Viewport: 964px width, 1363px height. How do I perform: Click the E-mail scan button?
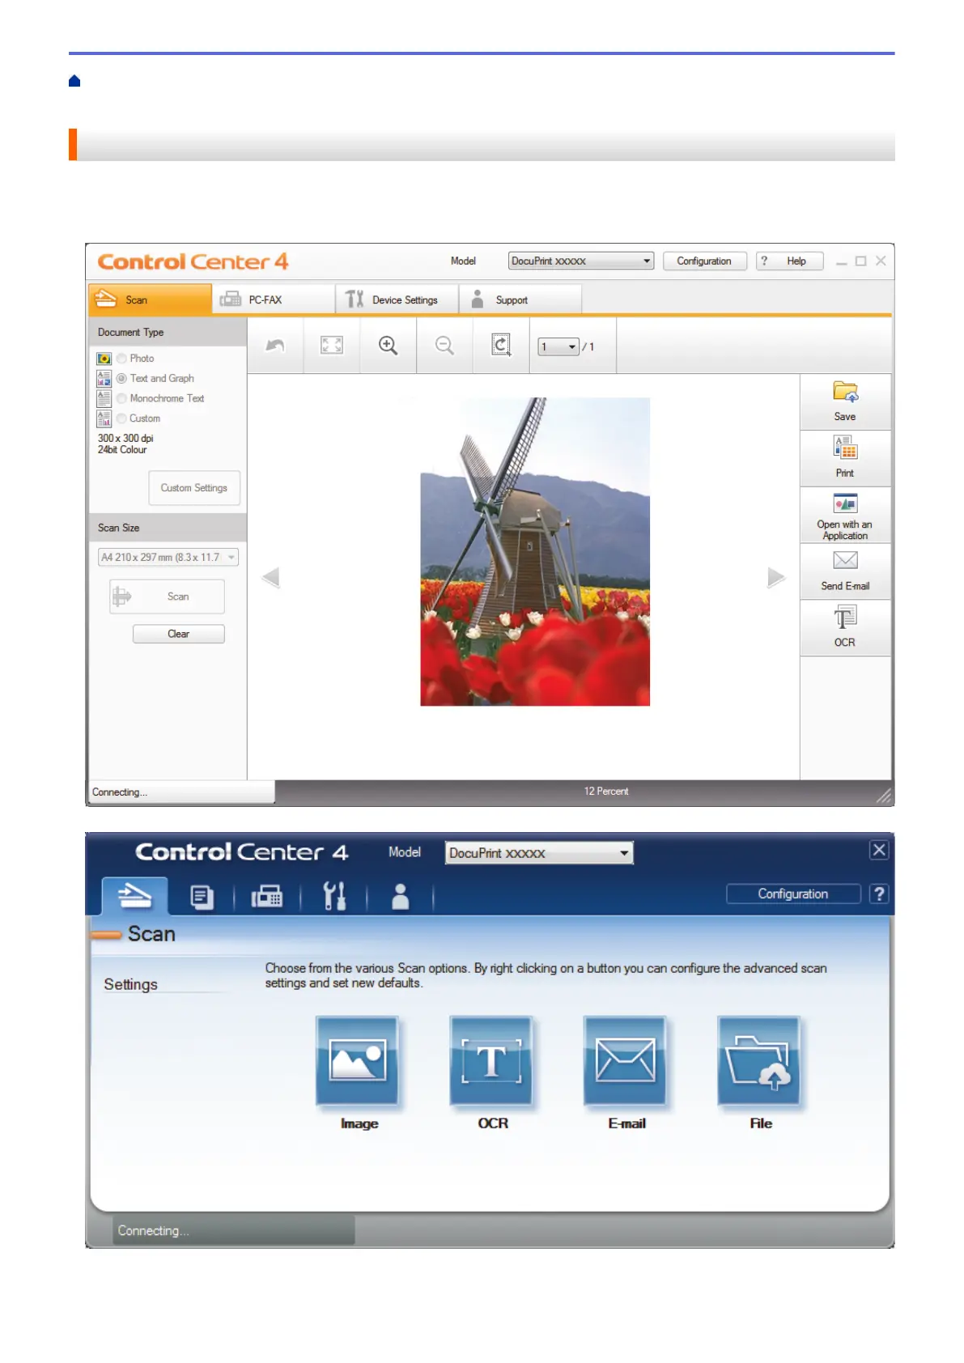click(626, 1061)
